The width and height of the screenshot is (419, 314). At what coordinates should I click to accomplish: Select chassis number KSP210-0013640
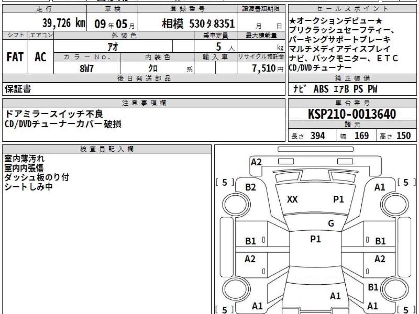pyautogui.click(x=352, y=114)
